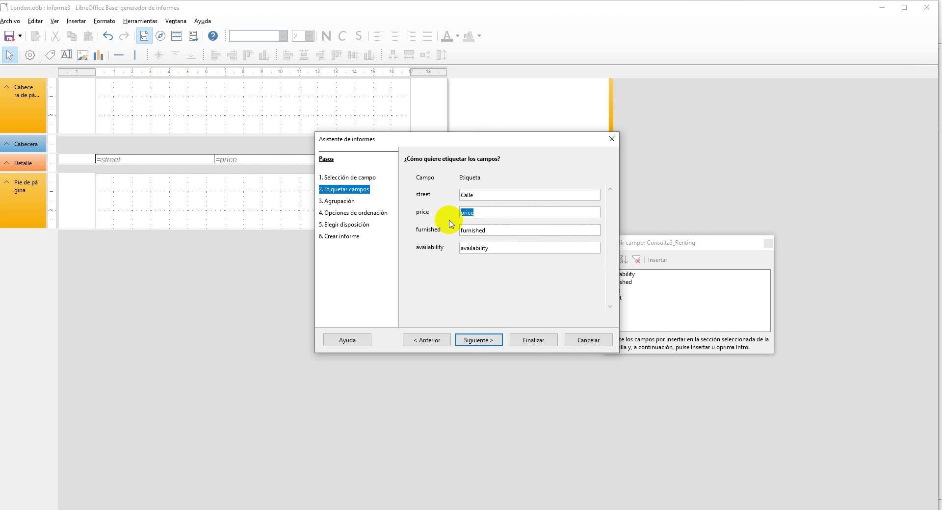This screenshot has width=942, height=510.
Task: Click the Execute Report icon
Action: click(193, 36)
